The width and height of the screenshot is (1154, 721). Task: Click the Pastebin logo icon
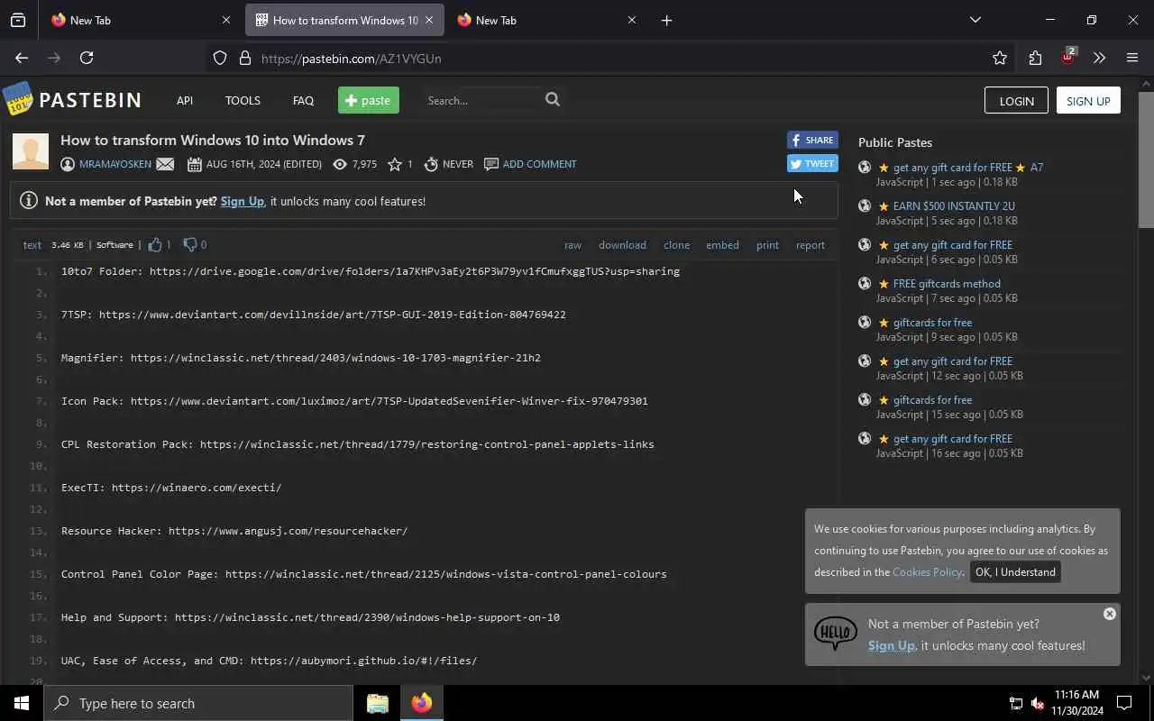[17, 99]
